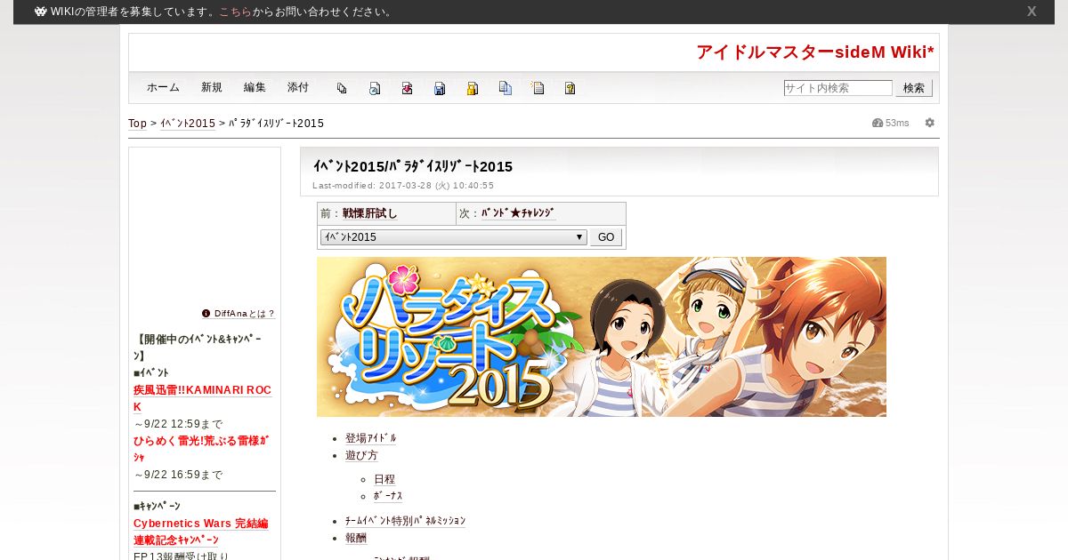The height and width of the screenshot is (560, 1068).
Task: Click the help question mark icon
Action: point(570,88)
